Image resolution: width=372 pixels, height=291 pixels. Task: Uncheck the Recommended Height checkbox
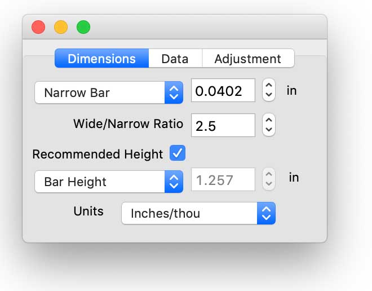point(178,153)
